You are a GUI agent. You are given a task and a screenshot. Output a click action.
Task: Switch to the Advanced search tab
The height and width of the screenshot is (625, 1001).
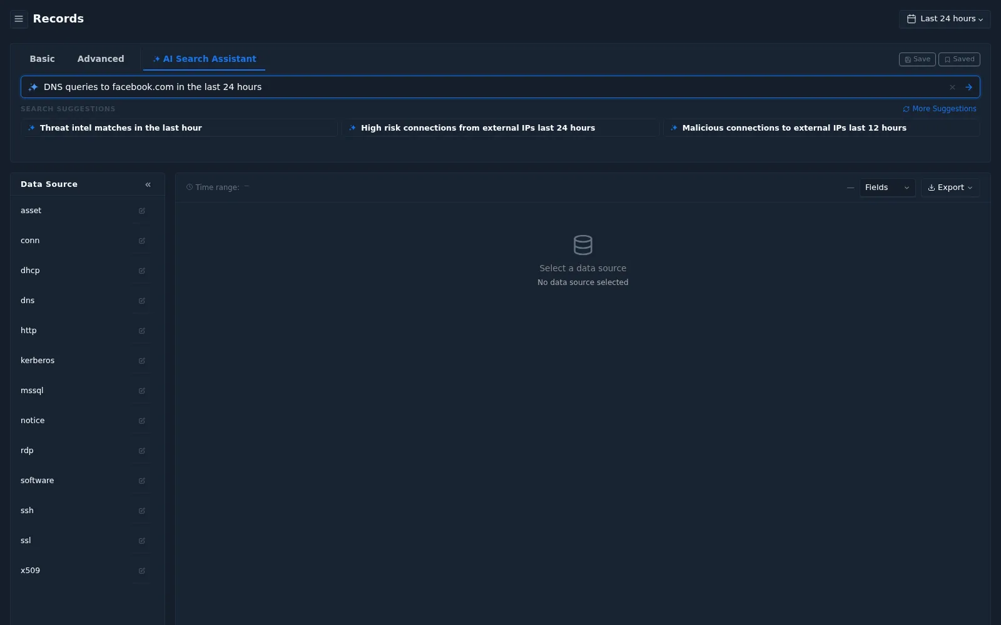tap(101, 59)
